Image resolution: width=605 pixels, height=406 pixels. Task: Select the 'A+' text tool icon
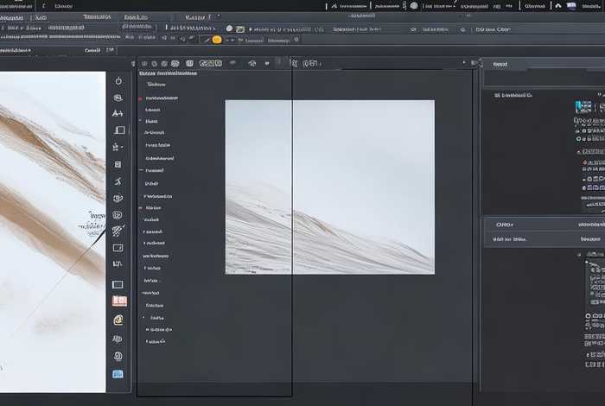pos(118,113)
